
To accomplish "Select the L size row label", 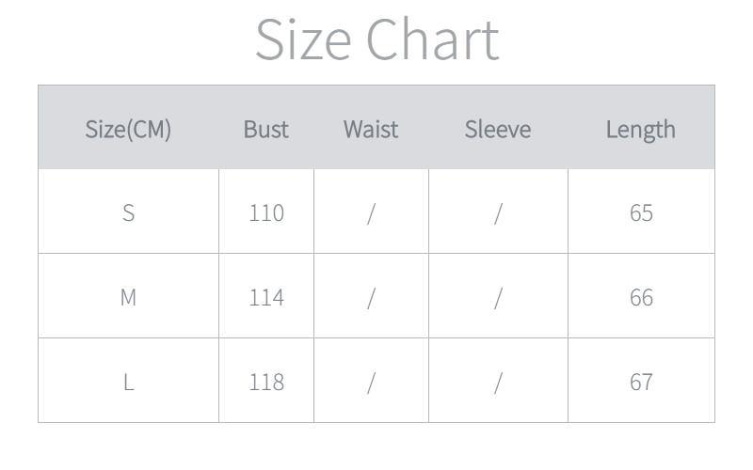I will 128,382.
